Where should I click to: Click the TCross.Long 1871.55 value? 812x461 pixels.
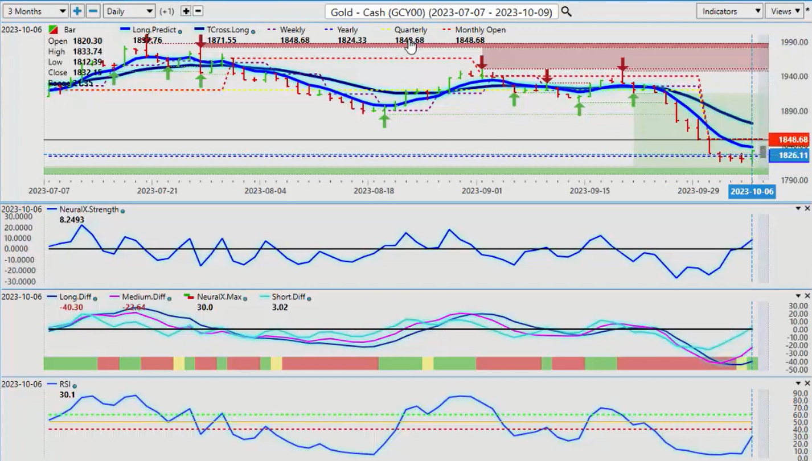(222, 40)
